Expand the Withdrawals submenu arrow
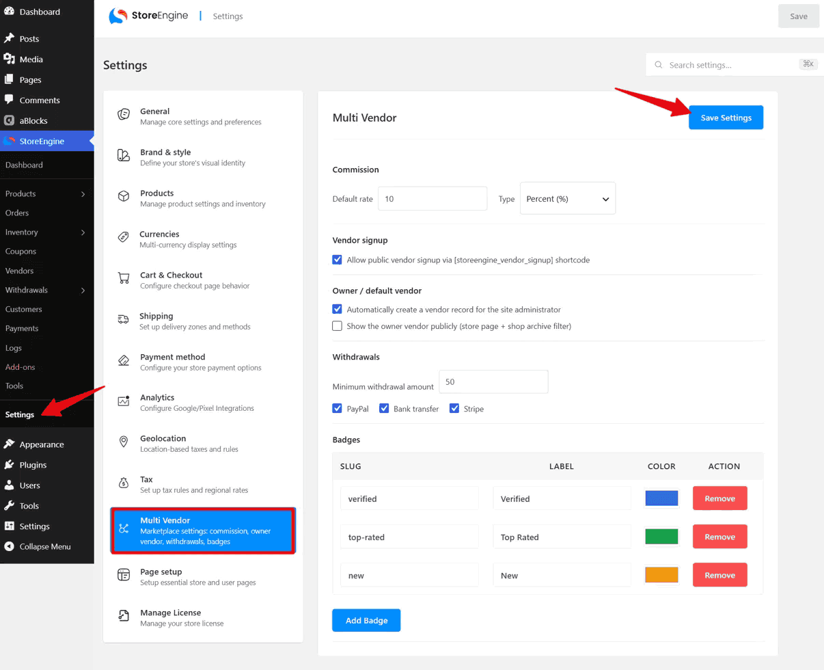Image resolution: width=824 pixels, height=670 pixels. tap(83, 290)
